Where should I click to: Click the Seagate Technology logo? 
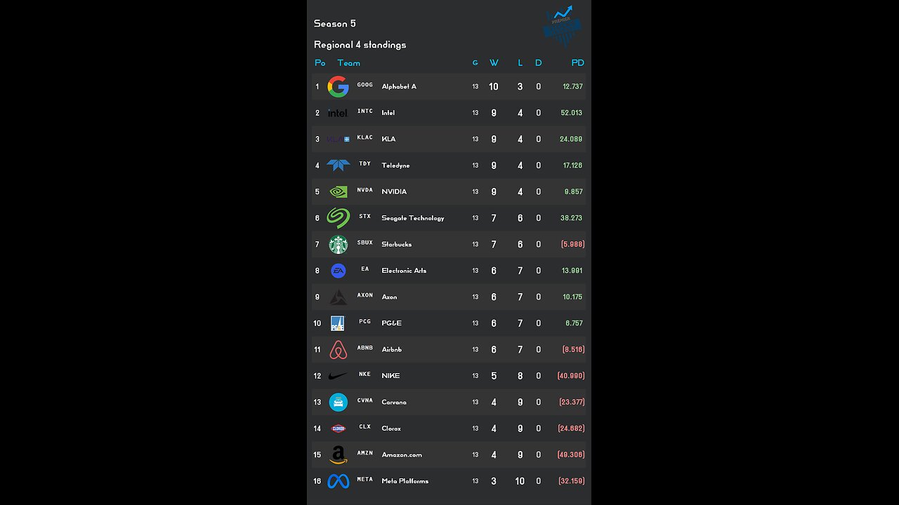coord(338,218)
